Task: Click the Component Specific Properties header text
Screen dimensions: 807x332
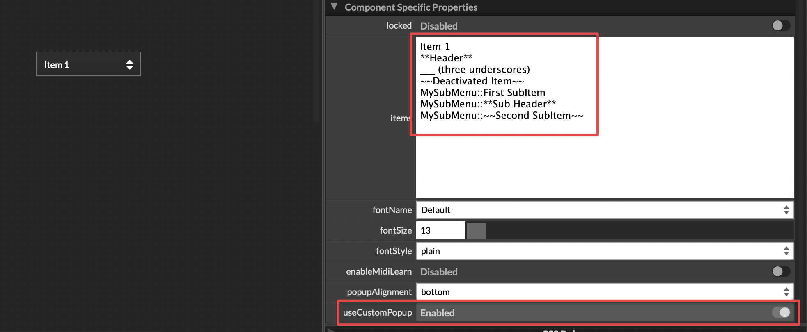Action: (x=411, y=7)
